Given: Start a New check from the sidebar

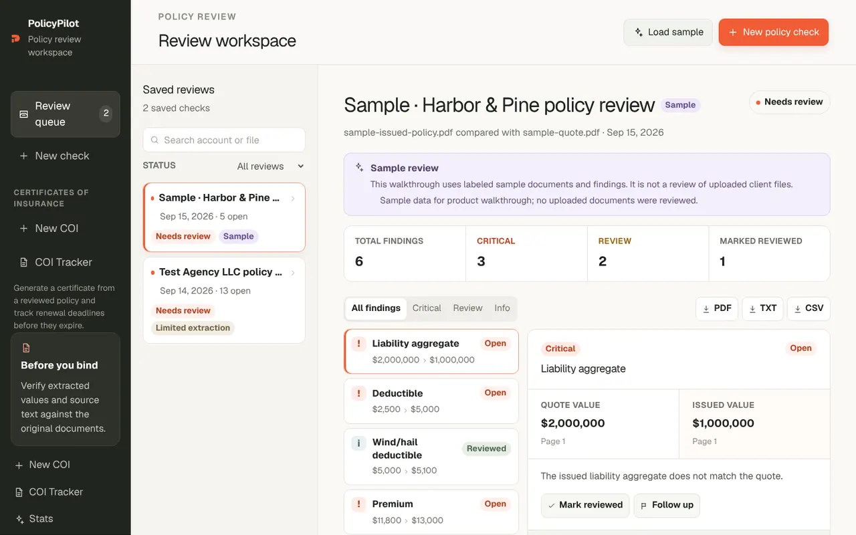Looking at the screenshot, I should click(x=66, y=156).
